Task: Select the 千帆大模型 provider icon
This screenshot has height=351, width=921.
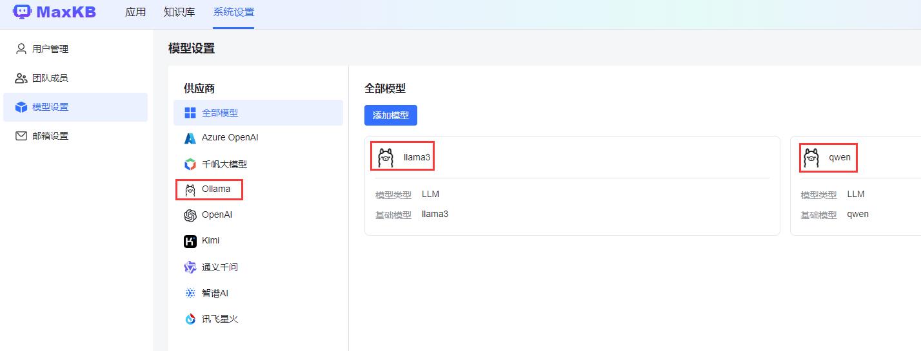Action: click(190, 164)
